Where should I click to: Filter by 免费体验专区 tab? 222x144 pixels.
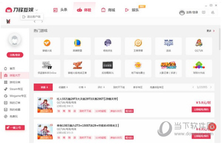click(157, 87)
